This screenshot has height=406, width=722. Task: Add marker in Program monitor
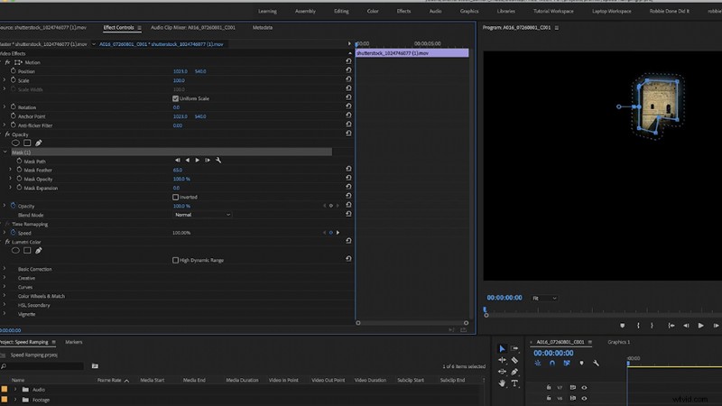tap(623, 326)
